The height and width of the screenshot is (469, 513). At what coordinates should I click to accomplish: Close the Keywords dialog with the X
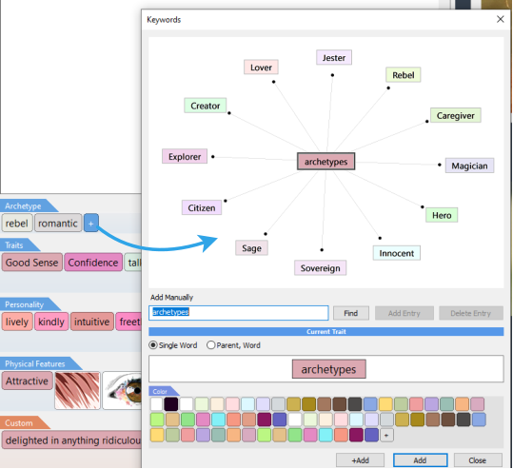coord(500,19)
